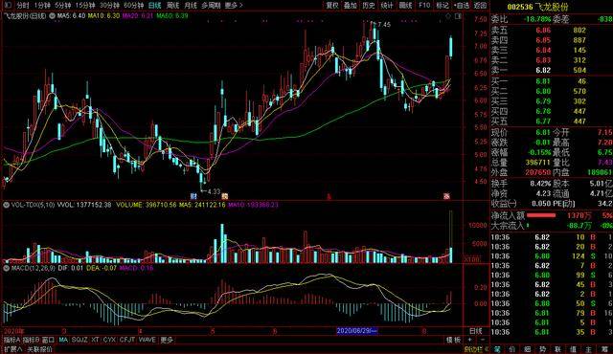Select the 5分钟 period tab
This screenshot has height=354, width=613.
click(x=62, y=5)
